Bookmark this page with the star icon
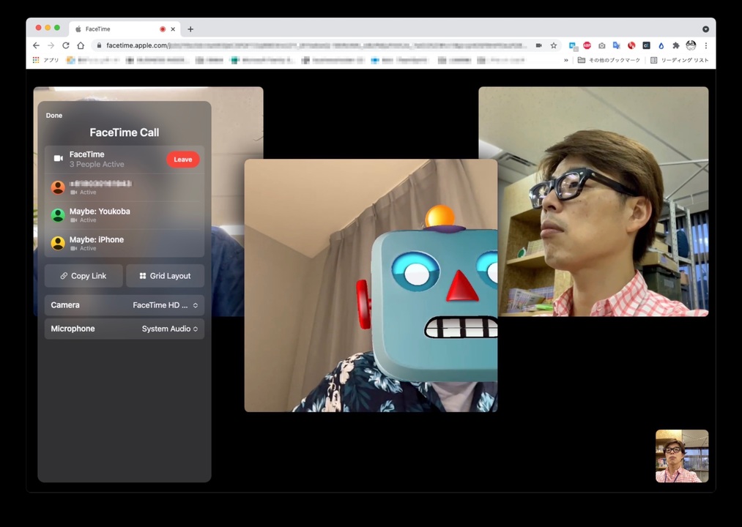The image size is (742, 527). pyautogui.click(x=554, y=45)
